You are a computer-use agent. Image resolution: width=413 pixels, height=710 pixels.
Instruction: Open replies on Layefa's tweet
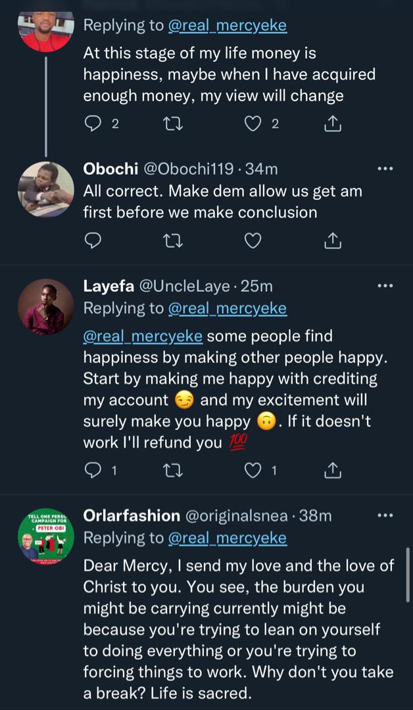(x=93, y=470)
